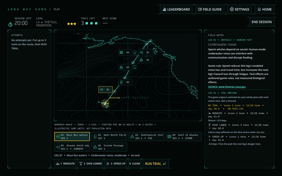Choose the 04 Gulf of Alaska leg card
Viewport: 282px width, 176px height.
tap(184, 137)
